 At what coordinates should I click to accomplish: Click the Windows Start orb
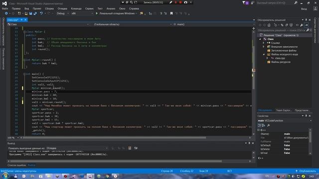click(x=5, y=176)
